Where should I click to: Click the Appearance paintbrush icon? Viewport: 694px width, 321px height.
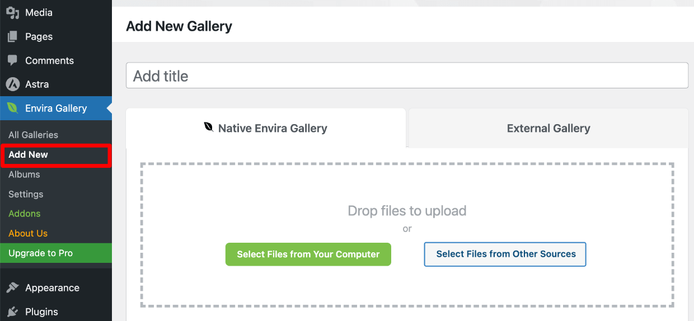click(x=12, y=288)
